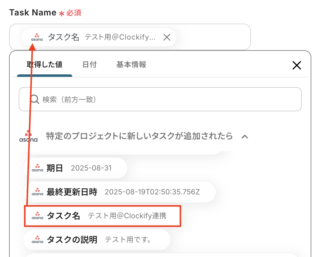
Task: Click the Asana icon on the 期日 item
Action: coord(37,168)
